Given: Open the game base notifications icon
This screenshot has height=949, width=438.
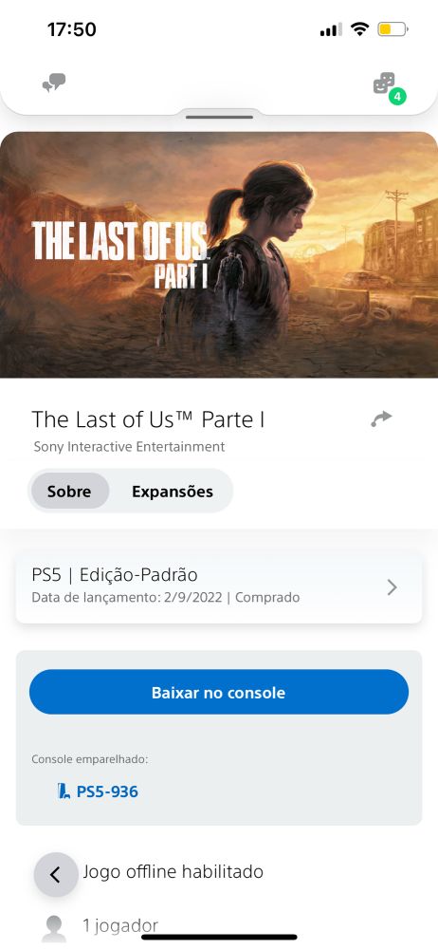Looking at the screenshot, I should click(384, 83).
